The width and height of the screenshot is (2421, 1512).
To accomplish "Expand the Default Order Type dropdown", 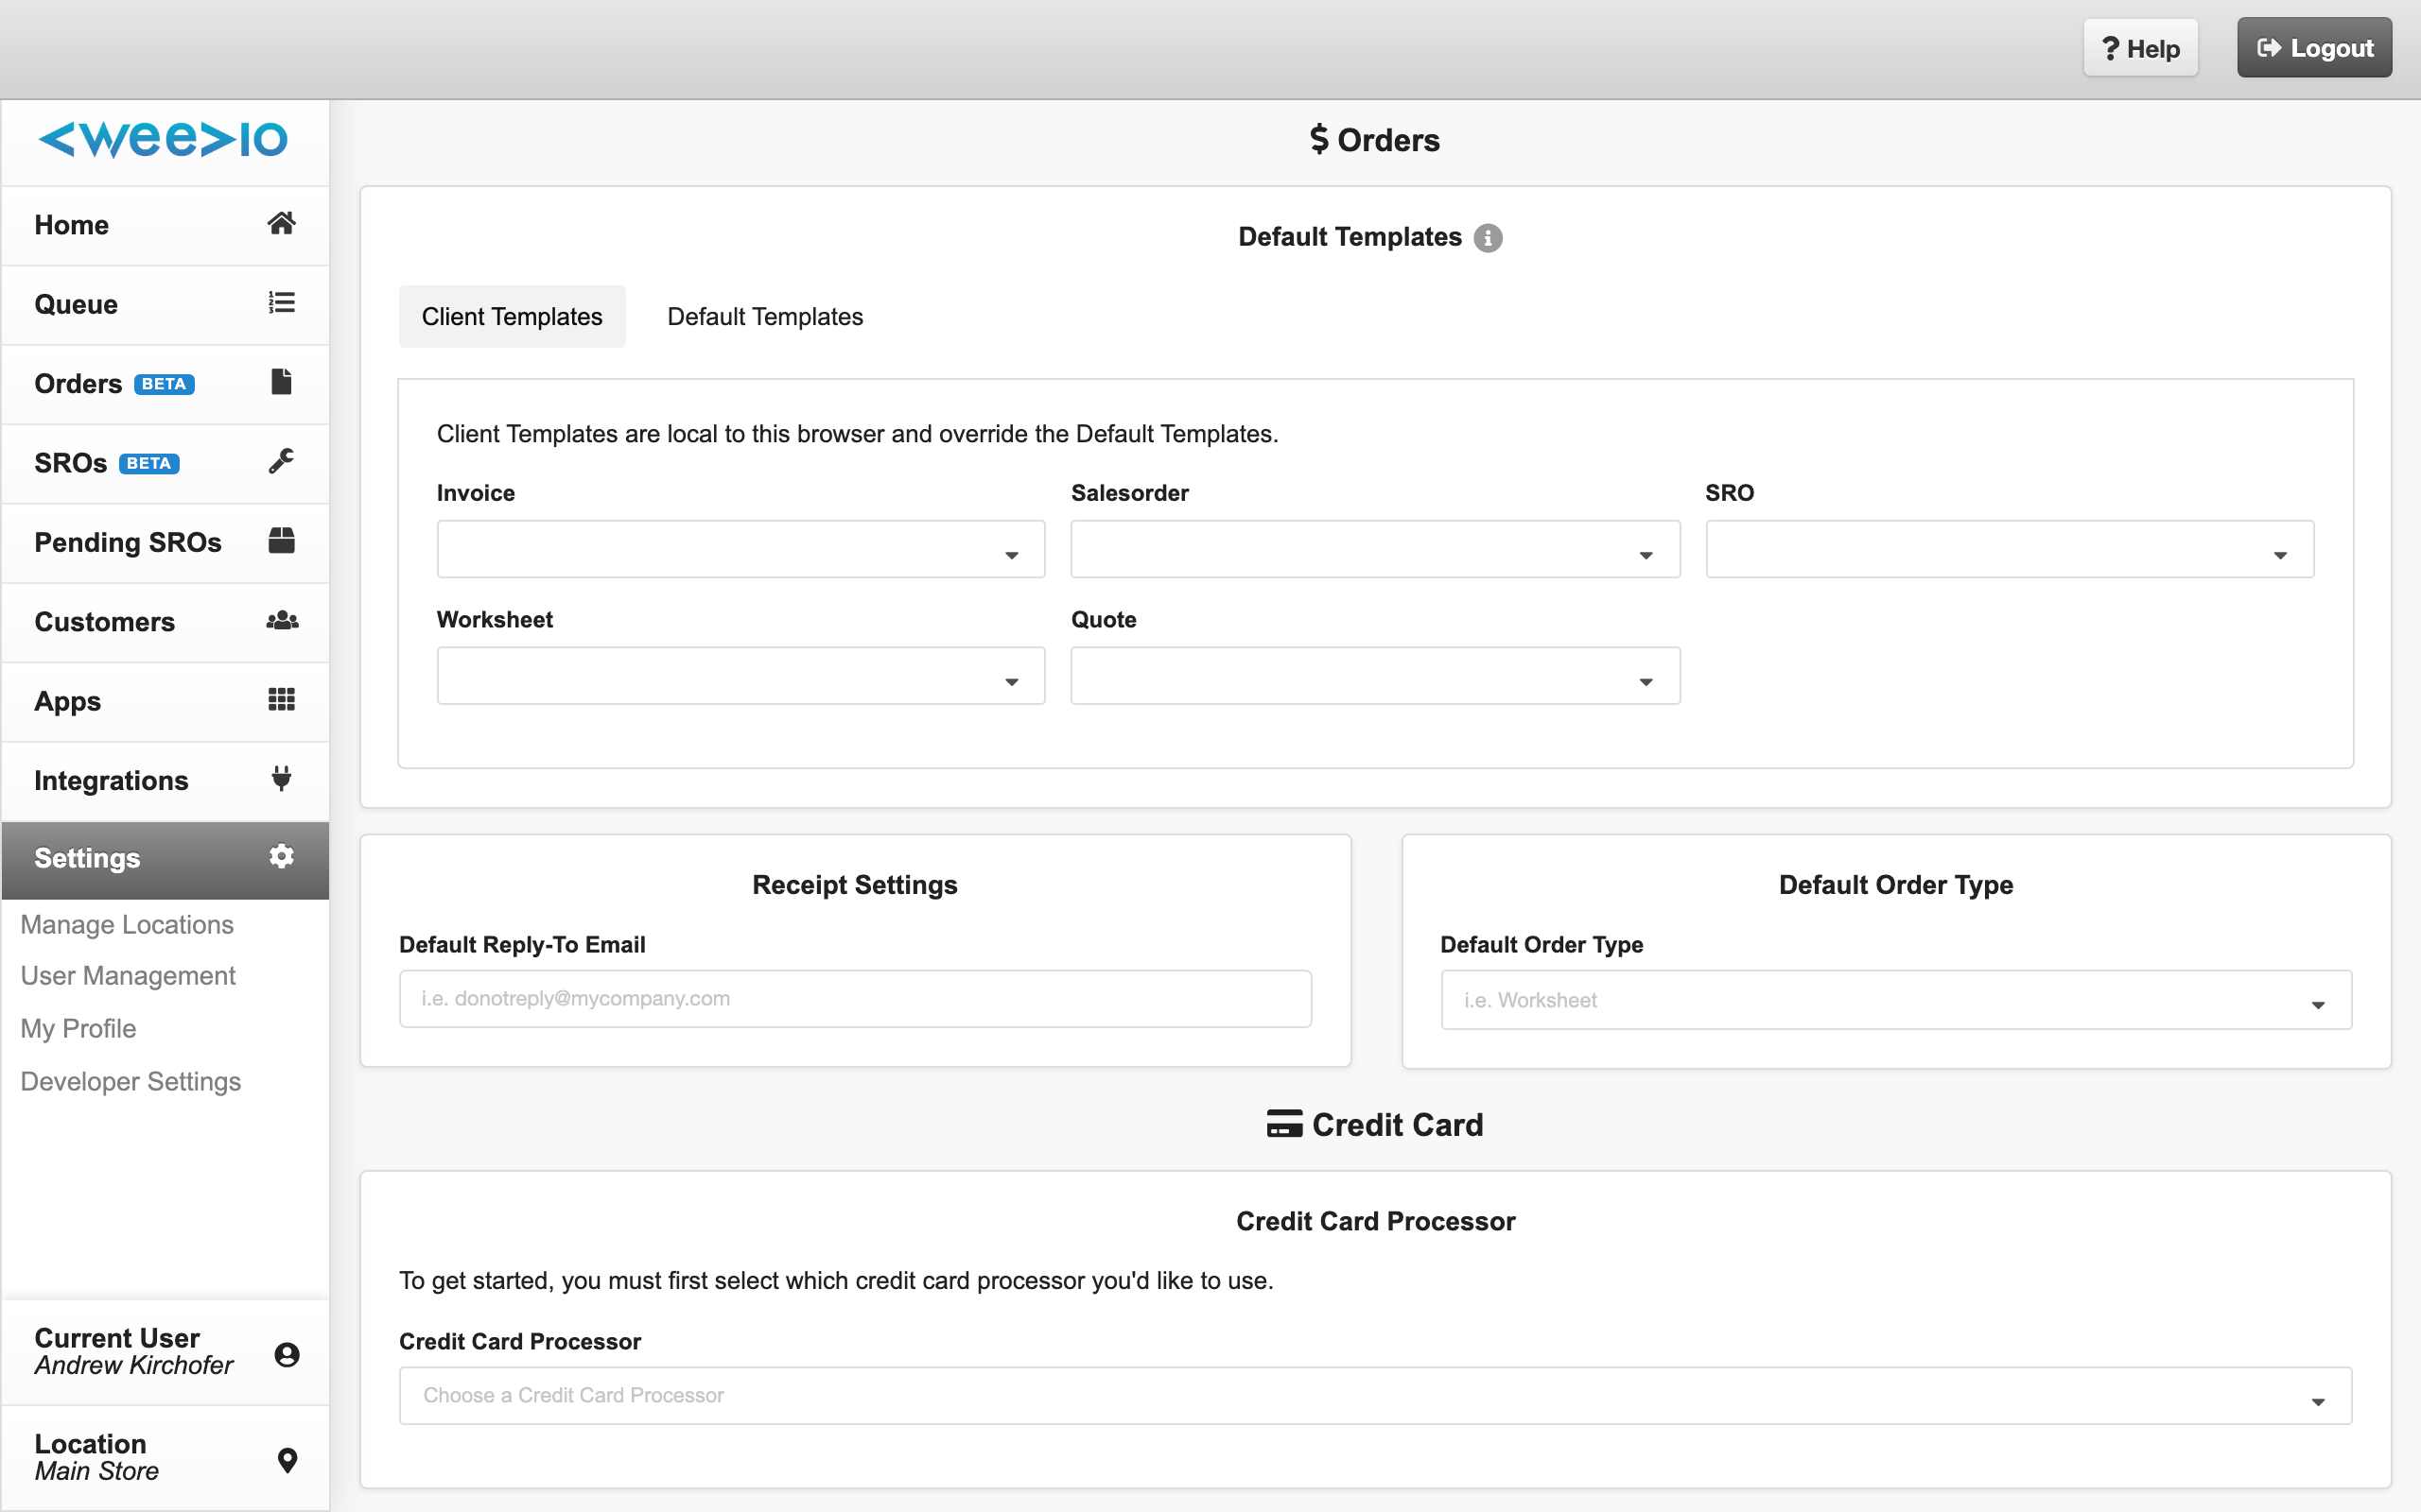I will tap(1896, 1000).
